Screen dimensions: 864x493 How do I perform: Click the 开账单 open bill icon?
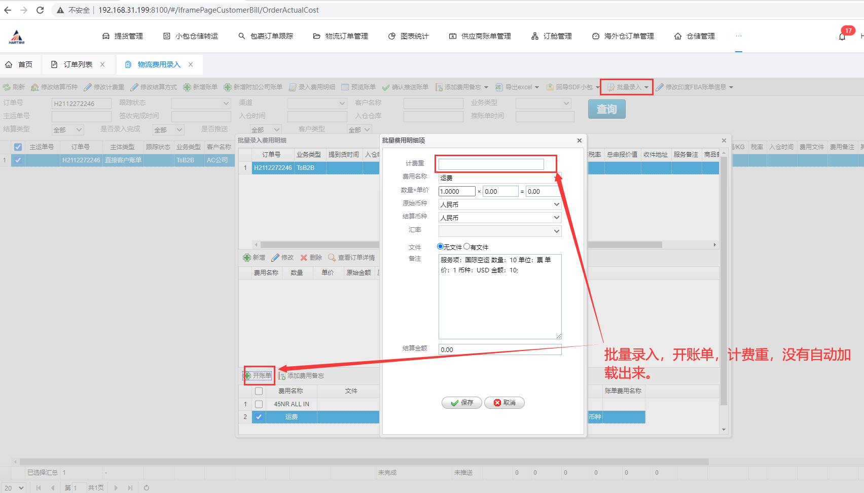(x=248, y=376)
